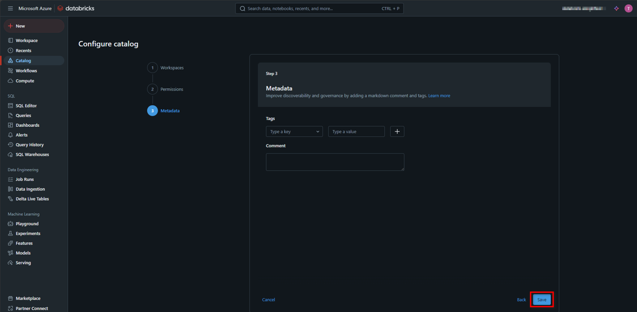Open the Databricks Assistant sparkle icon
637x312 pixels.
click(x=616, y=9)
